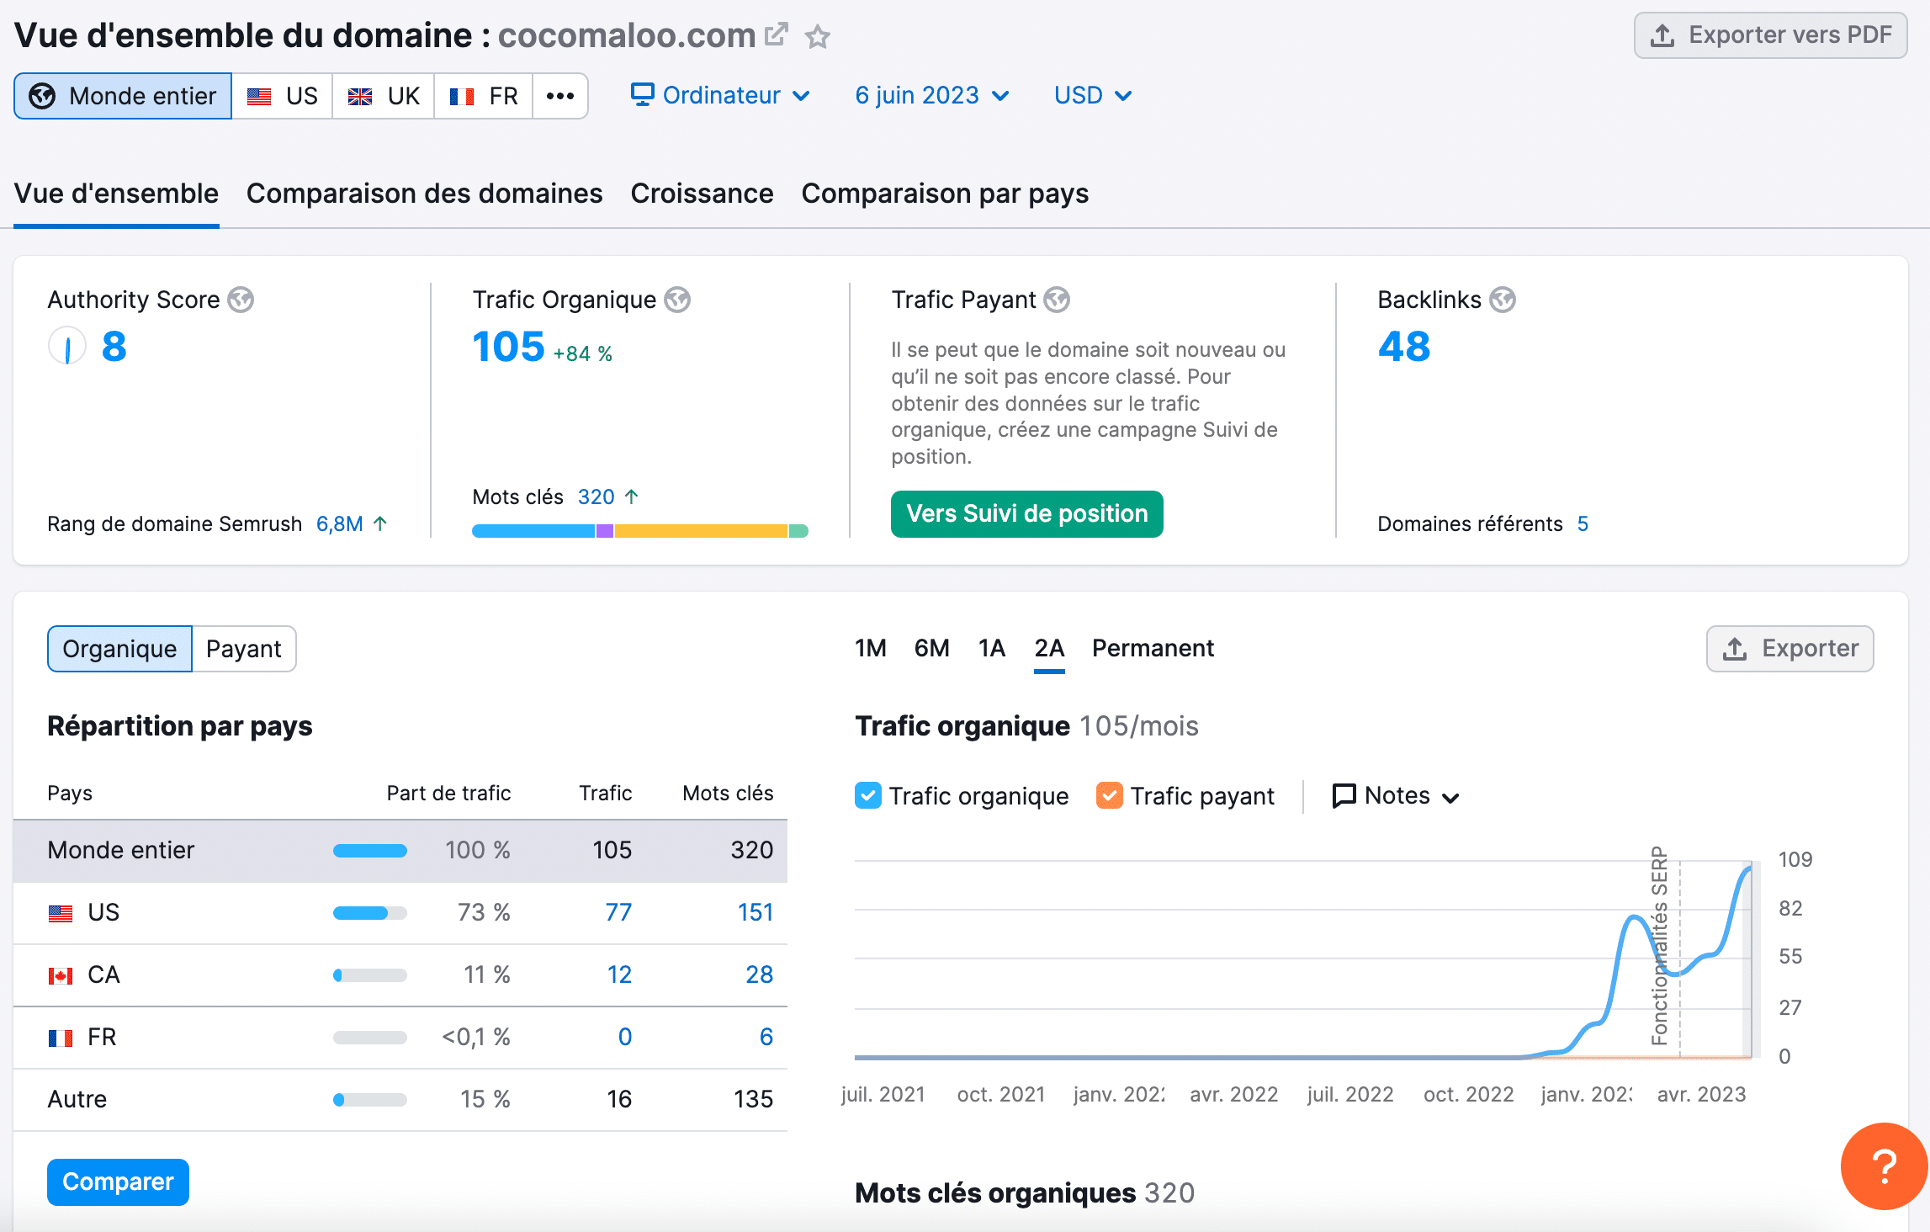Click keywords upward trend arrow
The width and height of the screenshot is (1930, 1232).
pyautogui.click(x=632, y=497)
